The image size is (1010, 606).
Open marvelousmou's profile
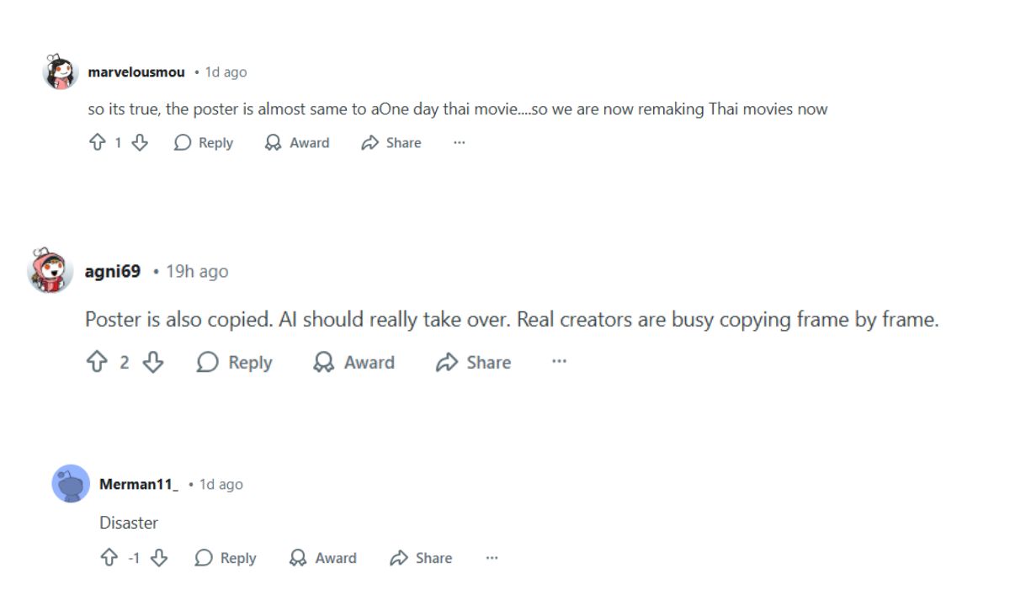136,72
